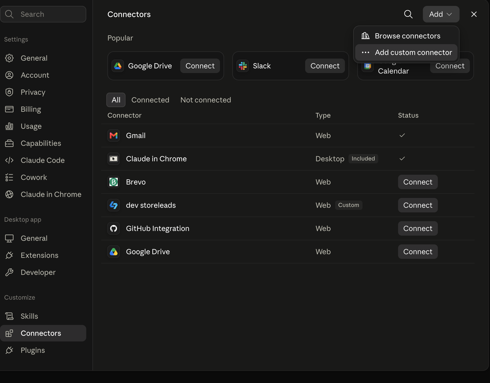Screen dimensions: 490x383
Task: Connect Google Drive in Popular card
Action: point(200,66)
